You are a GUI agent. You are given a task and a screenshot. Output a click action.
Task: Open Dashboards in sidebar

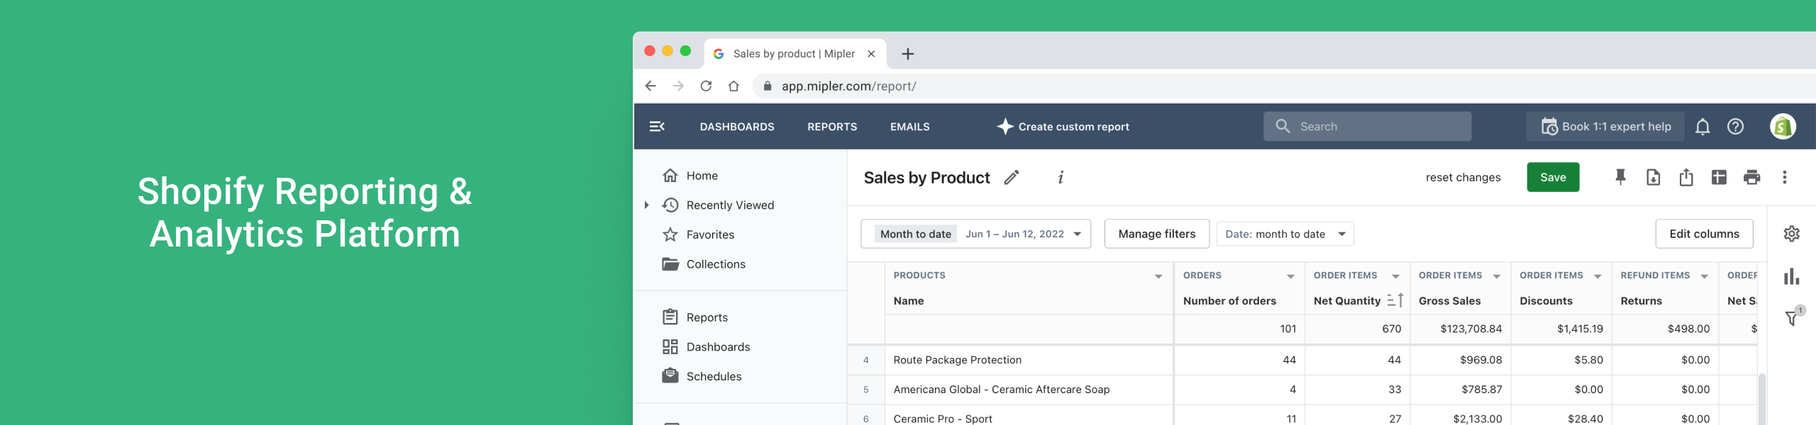click(718, 347)
